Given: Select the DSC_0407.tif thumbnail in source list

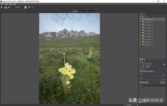Looking at the screenshot, I should tap(143, 45).
